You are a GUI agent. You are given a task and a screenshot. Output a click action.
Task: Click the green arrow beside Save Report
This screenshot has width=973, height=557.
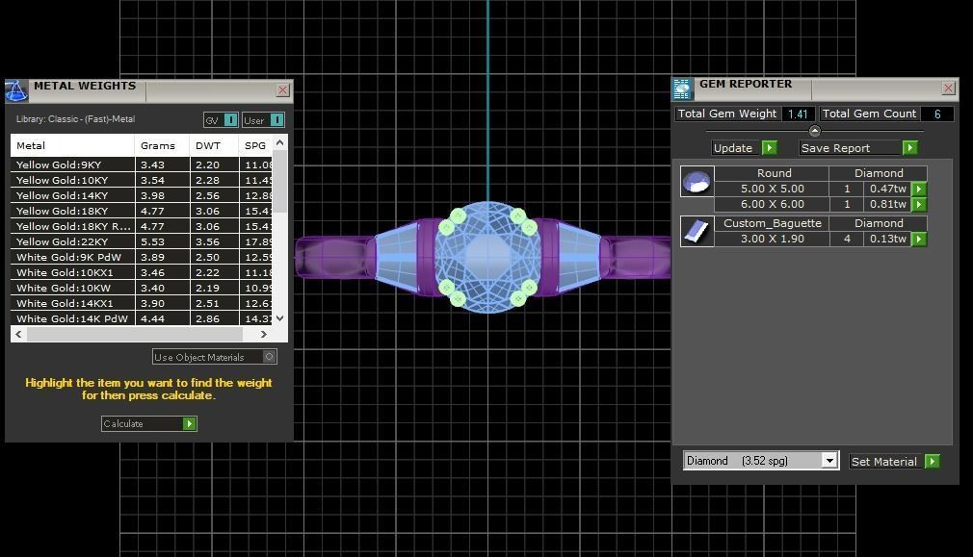pyautogui.click(x=909, y=147)
